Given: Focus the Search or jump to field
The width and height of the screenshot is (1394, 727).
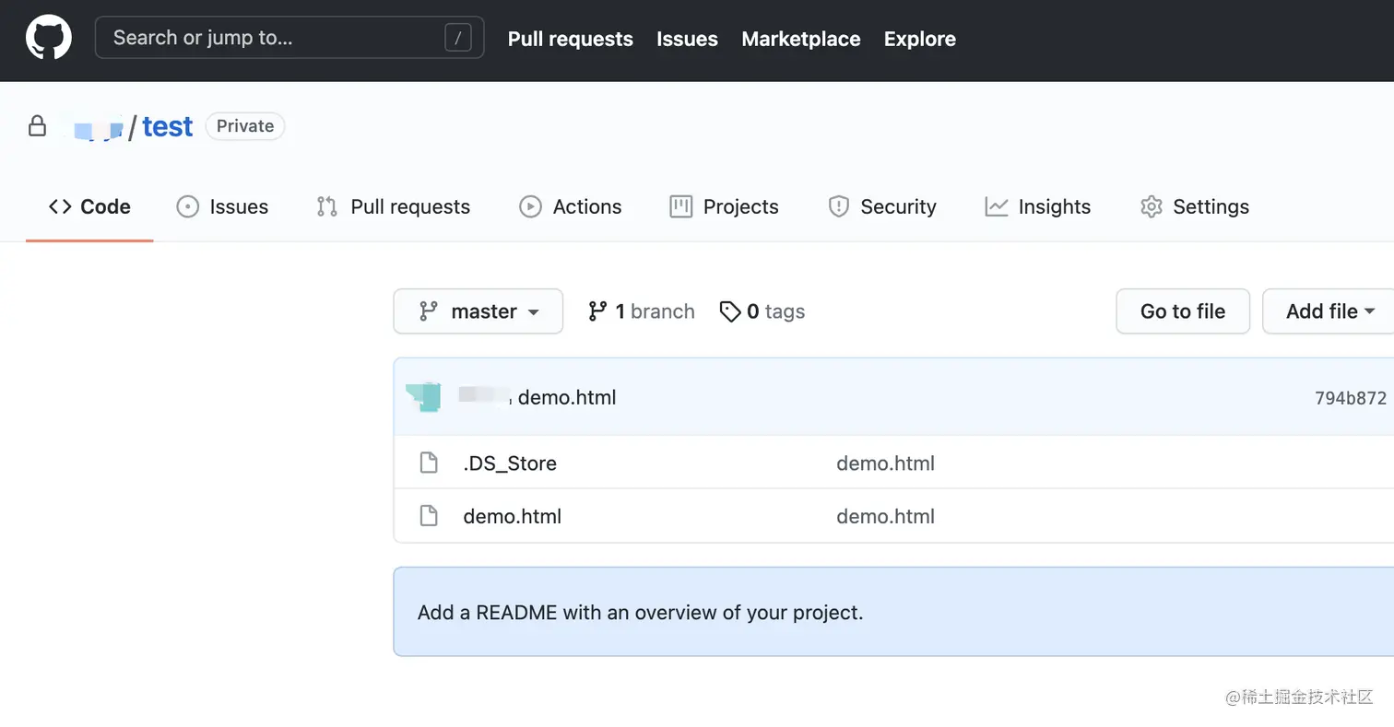Looking at the screenshot, I should coord(289,38).
